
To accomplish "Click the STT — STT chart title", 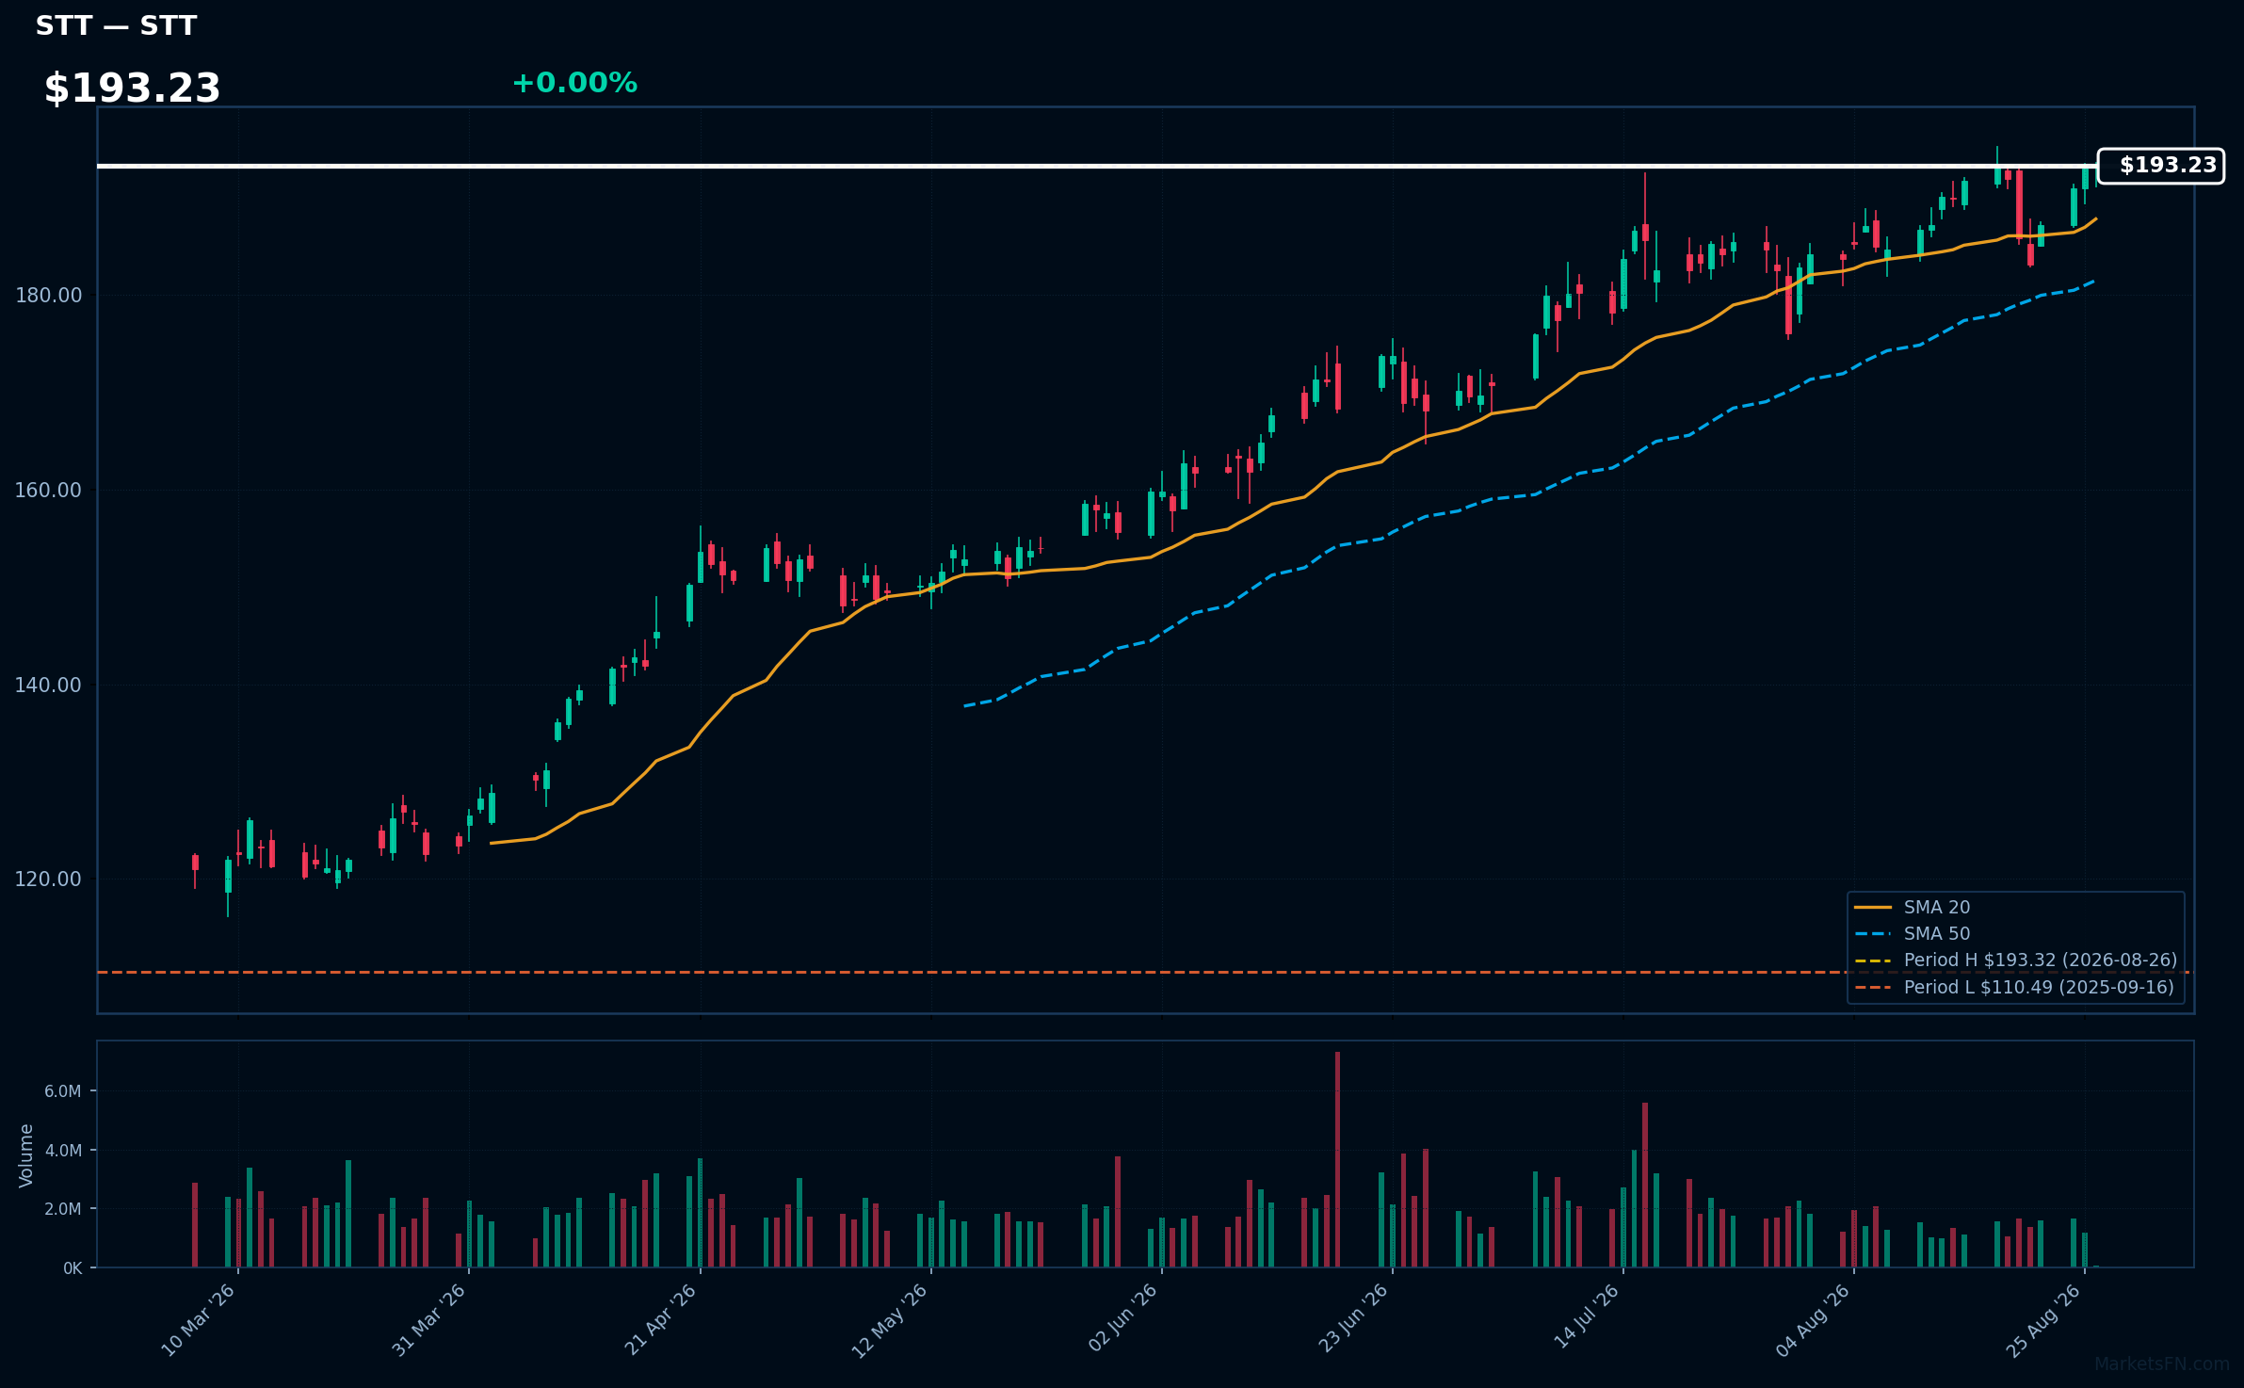I will pyautogui.click(x=116, y=25).
